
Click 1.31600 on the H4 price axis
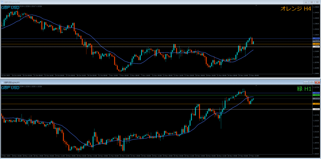(316, 51)
